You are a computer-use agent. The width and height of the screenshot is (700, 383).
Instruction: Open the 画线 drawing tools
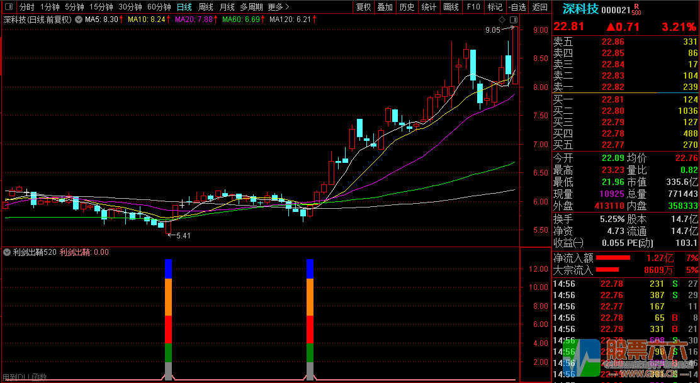(x=451, y=8)
